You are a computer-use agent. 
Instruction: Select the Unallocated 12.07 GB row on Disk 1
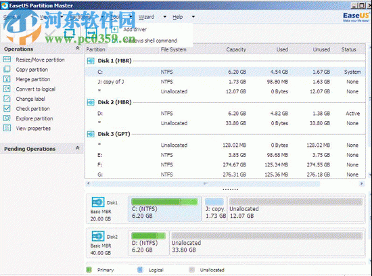click(x=225, y=91)
